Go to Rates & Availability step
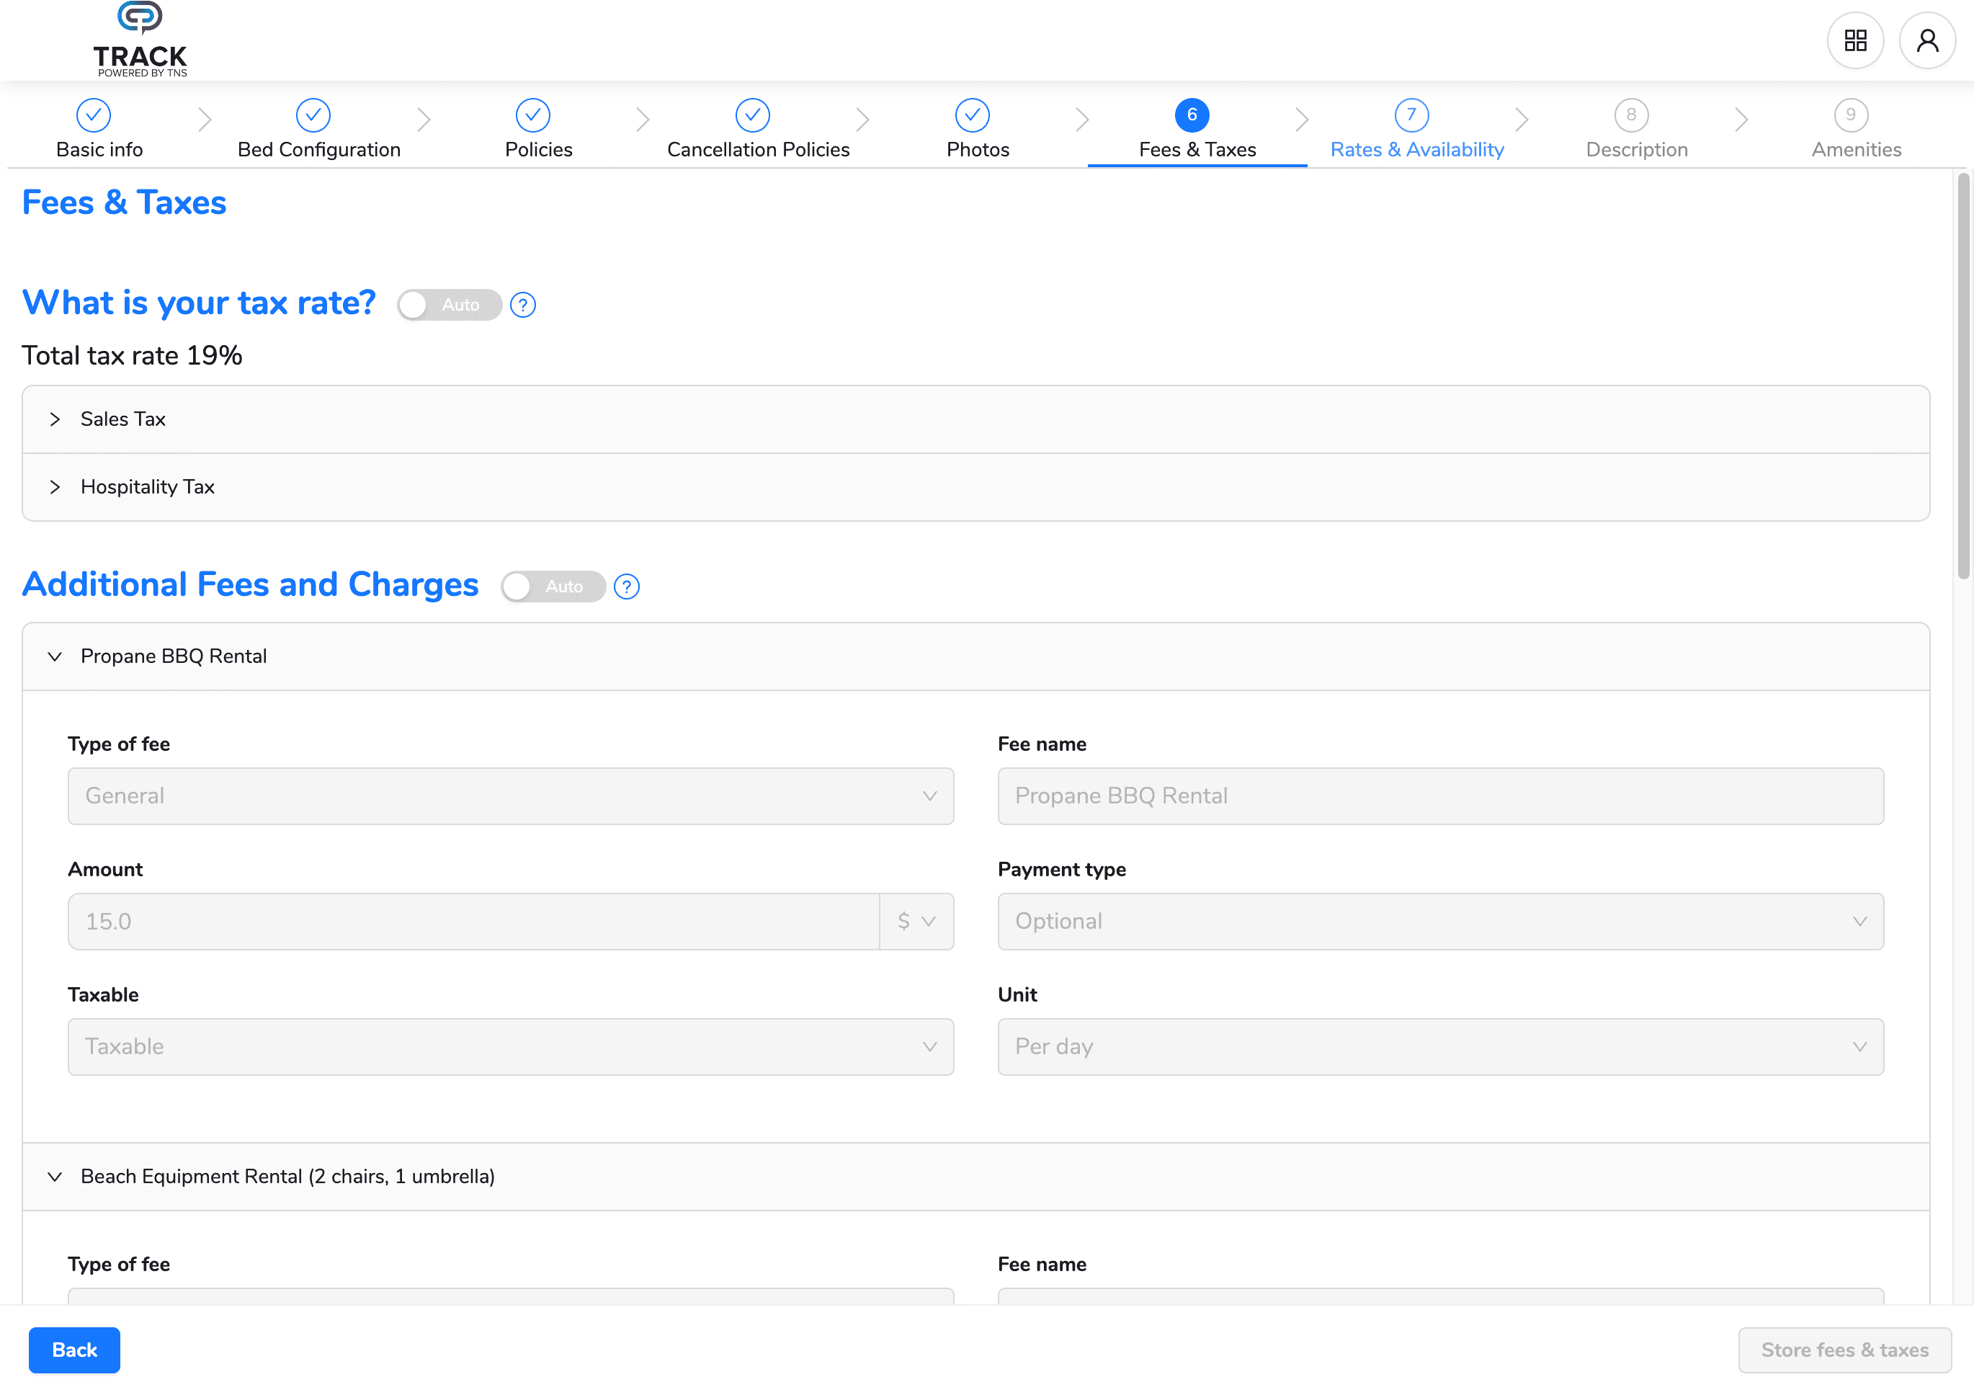Viewport: 1974px width, 1395px height. [1418, 150]
